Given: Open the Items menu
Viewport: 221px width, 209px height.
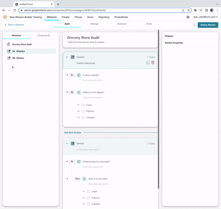Looking at the screenshot, I should [x=90, y=17].
